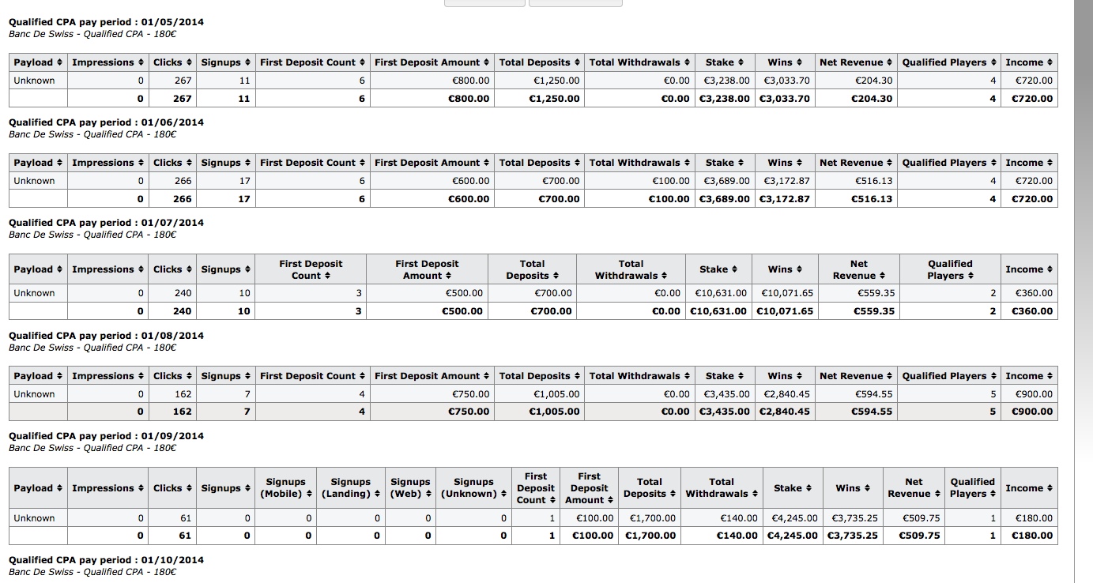Click non-bold €1,700.00 in 01/09/2014 Unknown row
Screen dimensions: 1093x583
pos(653,518)
